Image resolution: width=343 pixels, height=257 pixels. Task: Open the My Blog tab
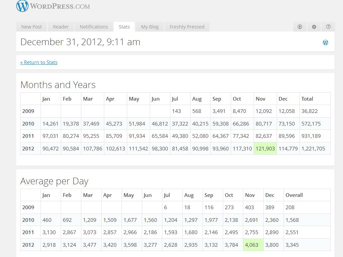(150, 27)
